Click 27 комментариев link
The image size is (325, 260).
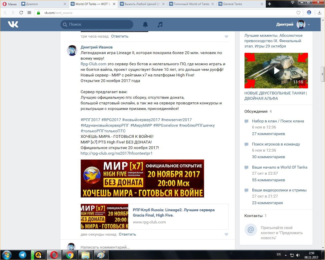268,134
